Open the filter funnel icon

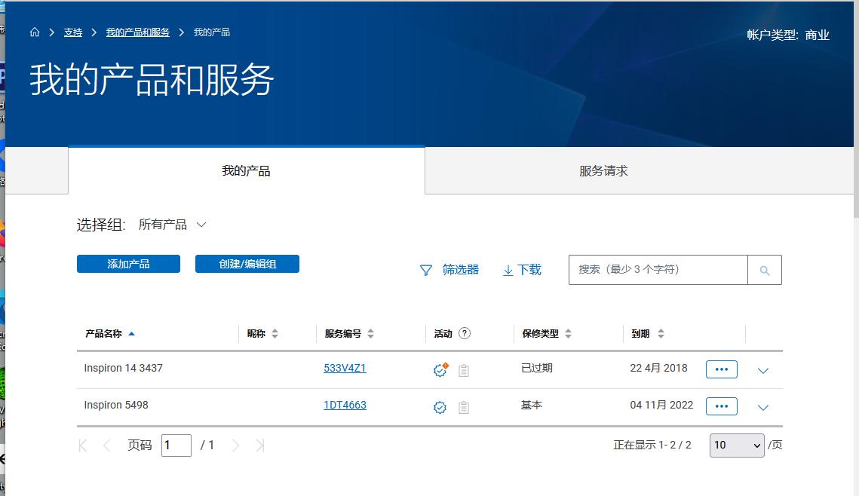[x=425, y=269]
